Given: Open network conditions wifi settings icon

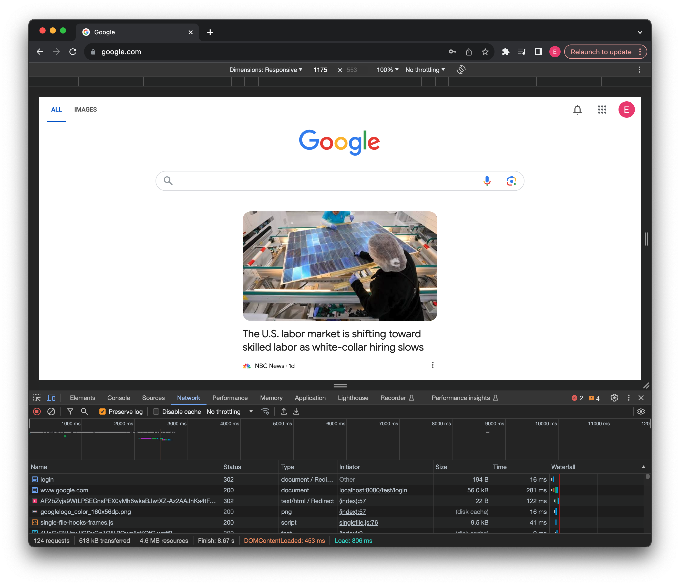Looking at the screenshot, I should pyautogui.click(x=265, y=411).
